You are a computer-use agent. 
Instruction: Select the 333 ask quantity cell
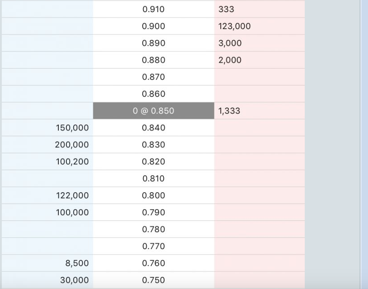[x=226, y=9]
